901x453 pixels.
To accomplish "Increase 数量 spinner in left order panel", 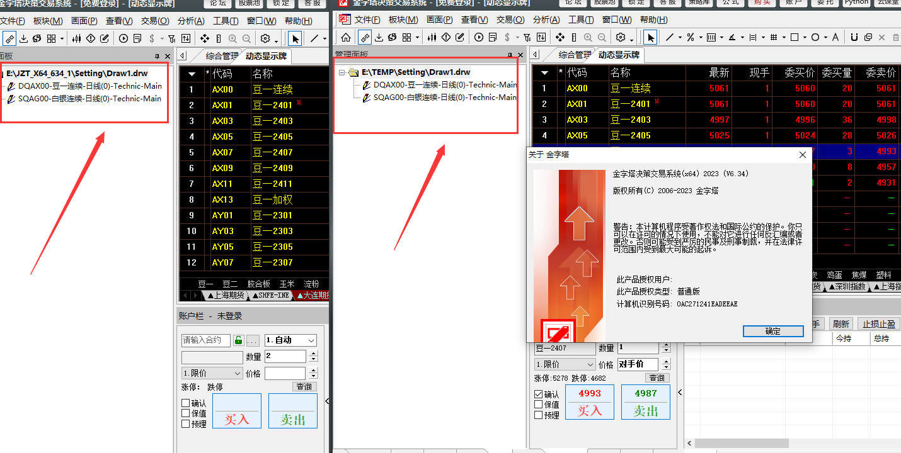I will (314, 353).
